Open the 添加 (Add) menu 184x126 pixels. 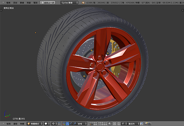coord(15,2)
